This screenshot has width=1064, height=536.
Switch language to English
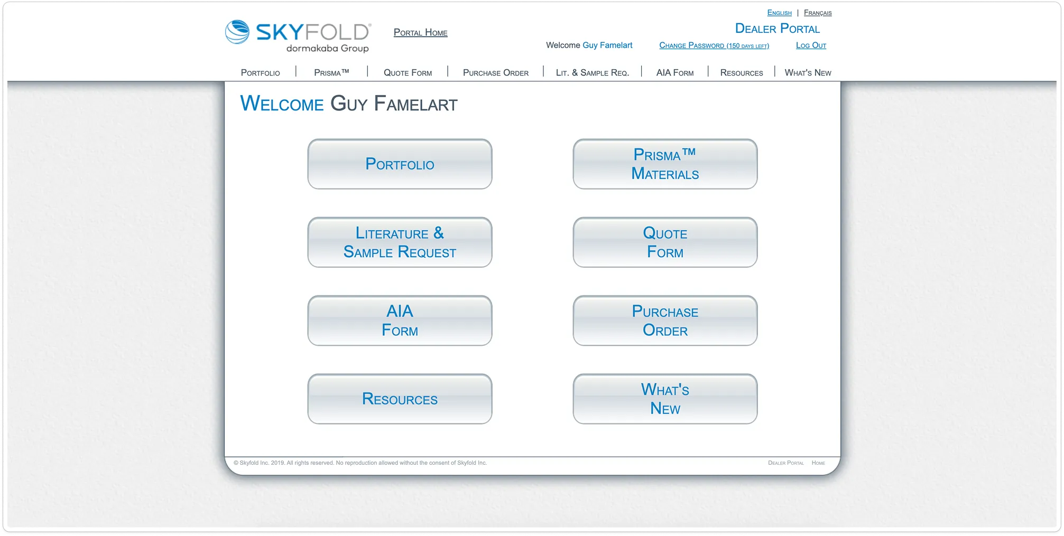[779, 12]
